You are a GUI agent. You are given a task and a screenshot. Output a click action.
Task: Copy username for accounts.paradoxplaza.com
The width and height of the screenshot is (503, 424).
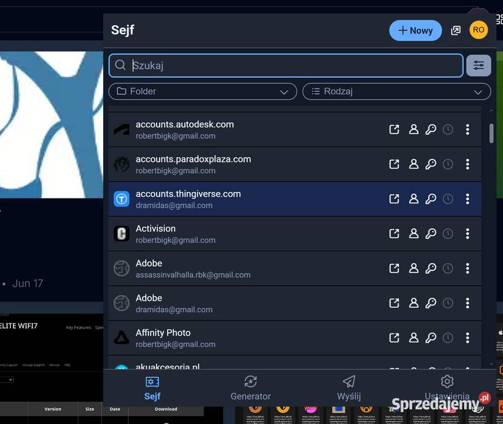pos(413,164)
